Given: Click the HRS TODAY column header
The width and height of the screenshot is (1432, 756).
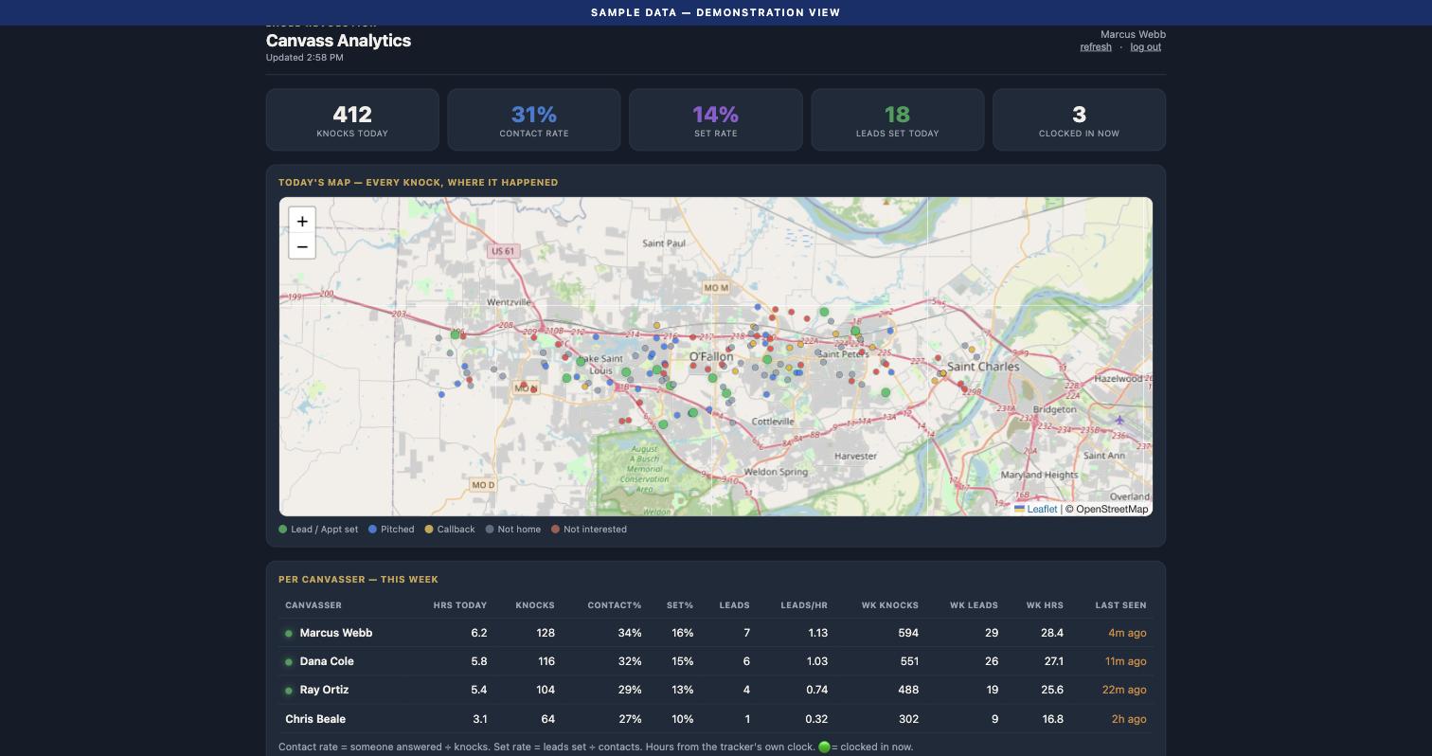Looking at the screenshot, I should coord(460,605).
